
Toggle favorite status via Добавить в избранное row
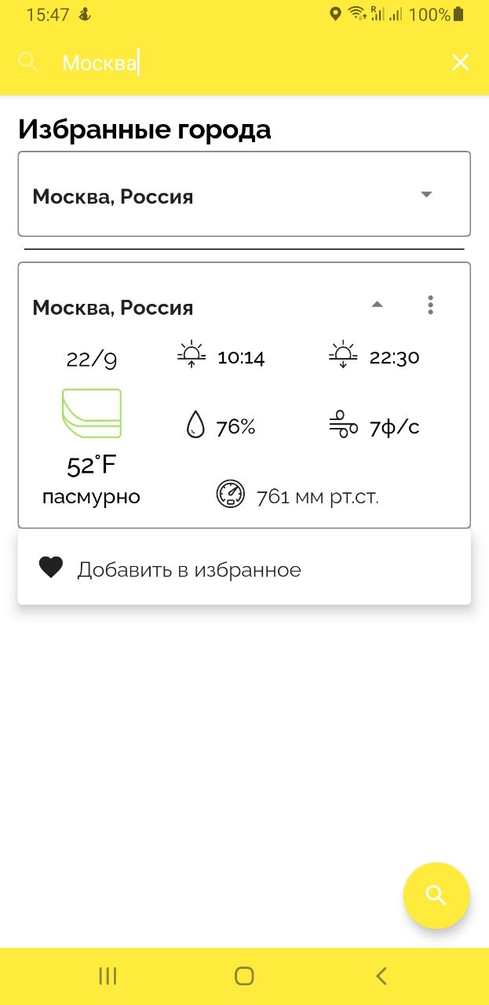click(x=188, y=568)
